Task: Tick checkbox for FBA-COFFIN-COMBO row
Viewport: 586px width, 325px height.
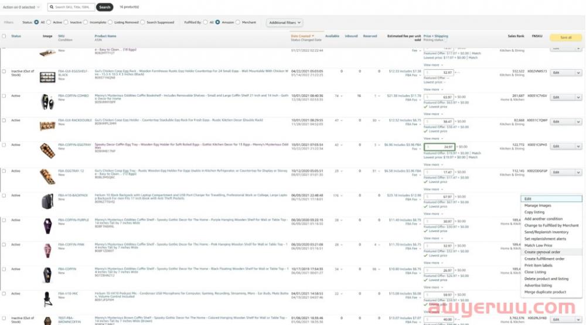Action: pos(4,96)
